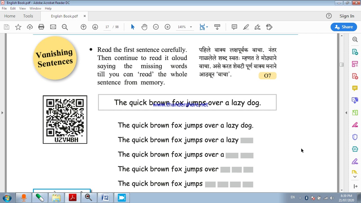
Task: Click the Sign In link
Action: [347, 16]
